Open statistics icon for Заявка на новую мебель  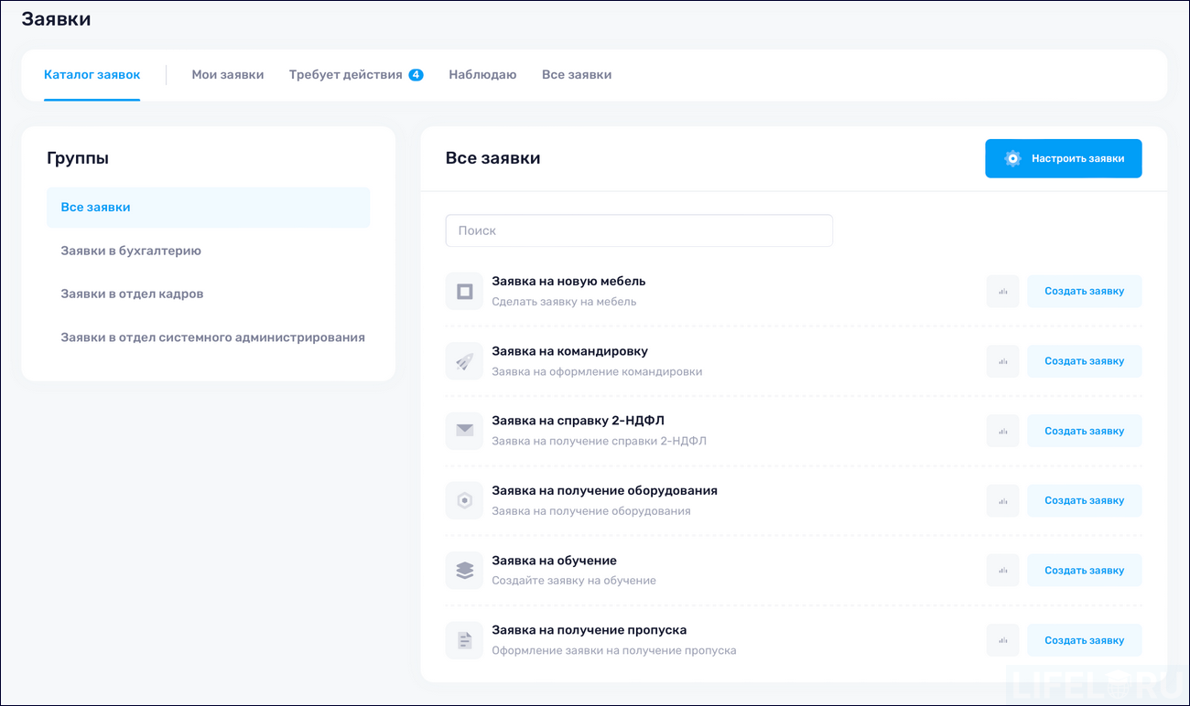pyautogui.click(x=1002, y=291)
